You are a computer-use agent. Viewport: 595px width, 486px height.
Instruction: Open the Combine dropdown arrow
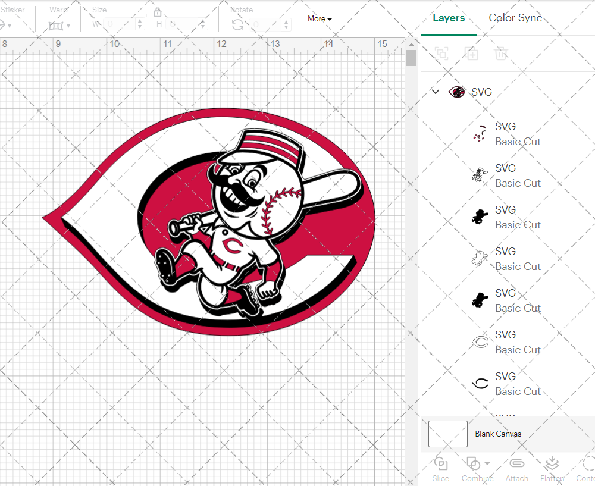point(487,463)
